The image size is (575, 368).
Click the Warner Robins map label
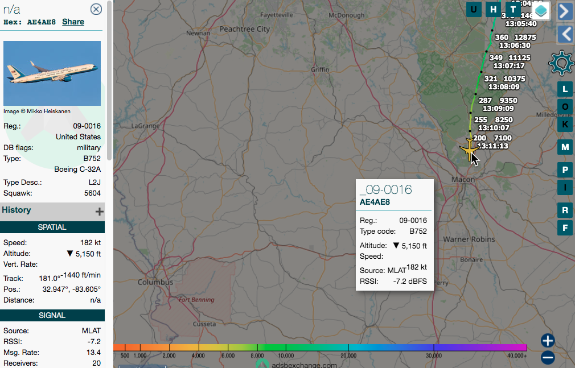[469, 239]
